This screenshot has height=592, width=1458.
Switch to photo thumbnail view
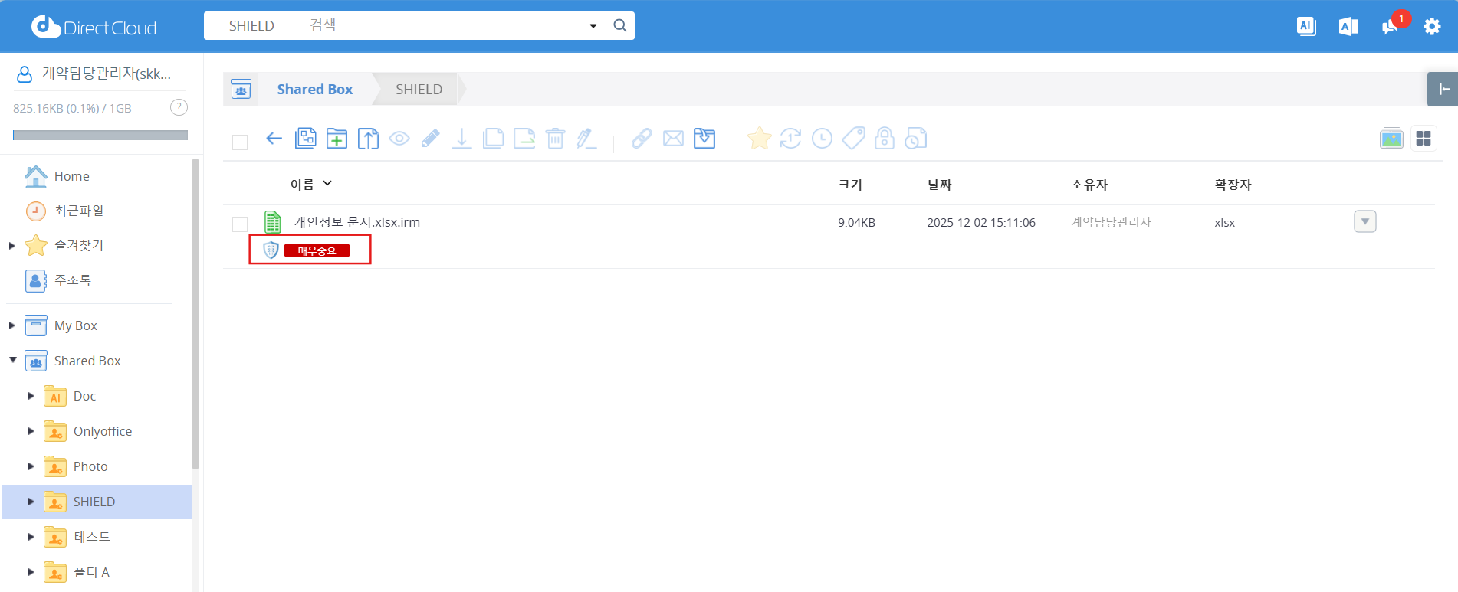1391,138
